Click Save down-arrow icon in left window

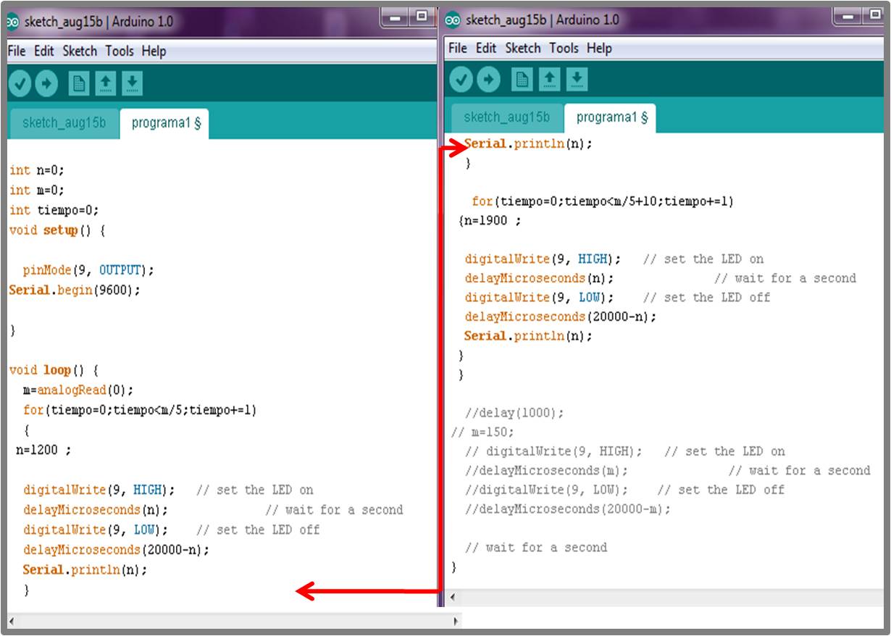[x=132, y=85]
